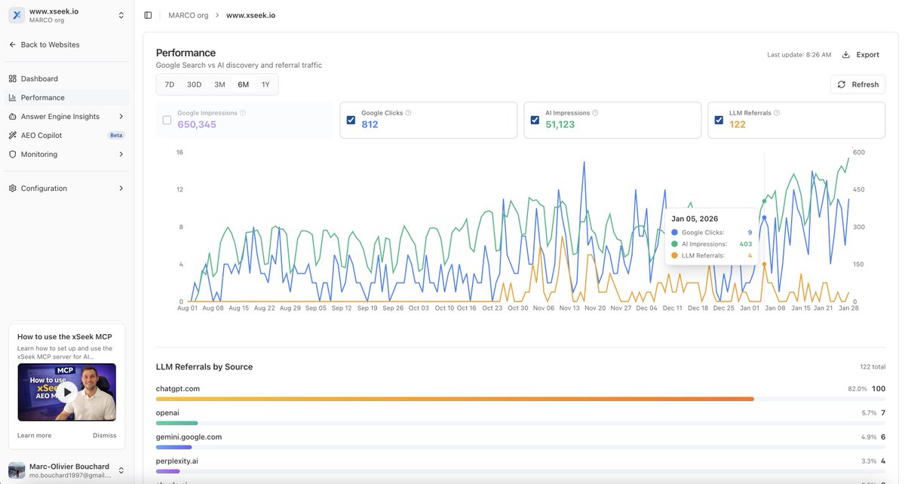Click the 650,345 impressions value
This screenshot has width=905, height=484.
(x=197, y=124)
